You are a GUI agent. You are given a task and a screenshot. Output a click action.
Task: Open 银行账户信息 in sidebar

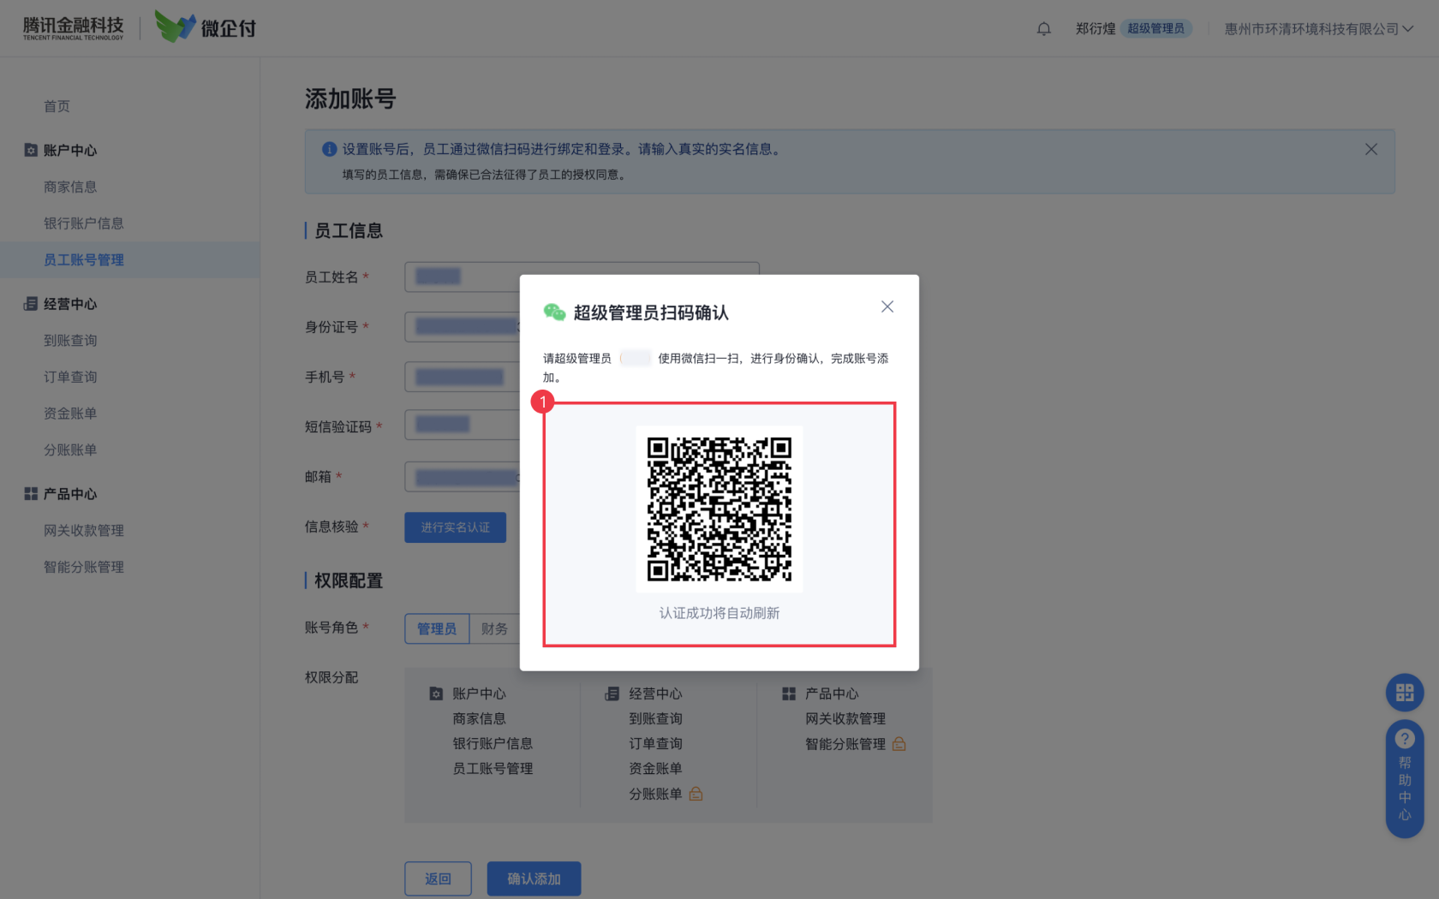pyautogui.click(x=84, y=223)
